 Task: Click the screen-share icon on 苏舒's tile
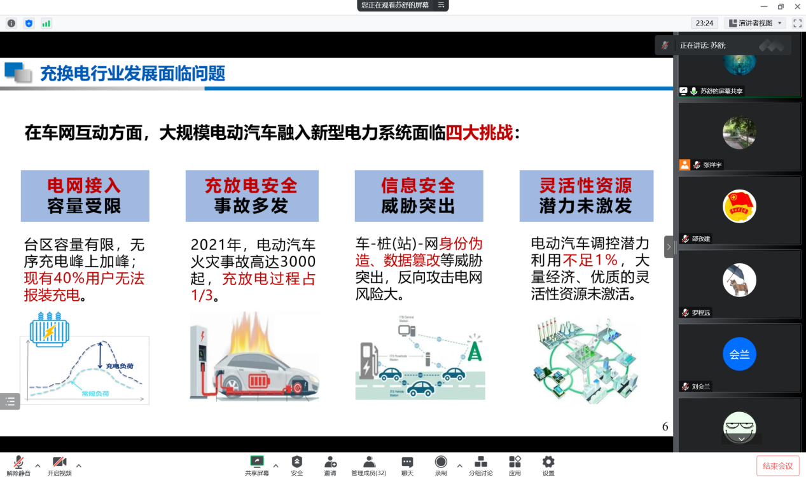click(684, 91)
